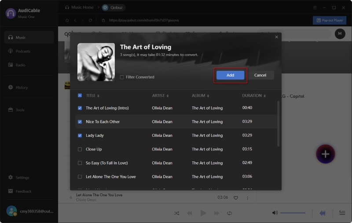Sort the list by ARTIST

pyautogui.click(x=160, y=95)
